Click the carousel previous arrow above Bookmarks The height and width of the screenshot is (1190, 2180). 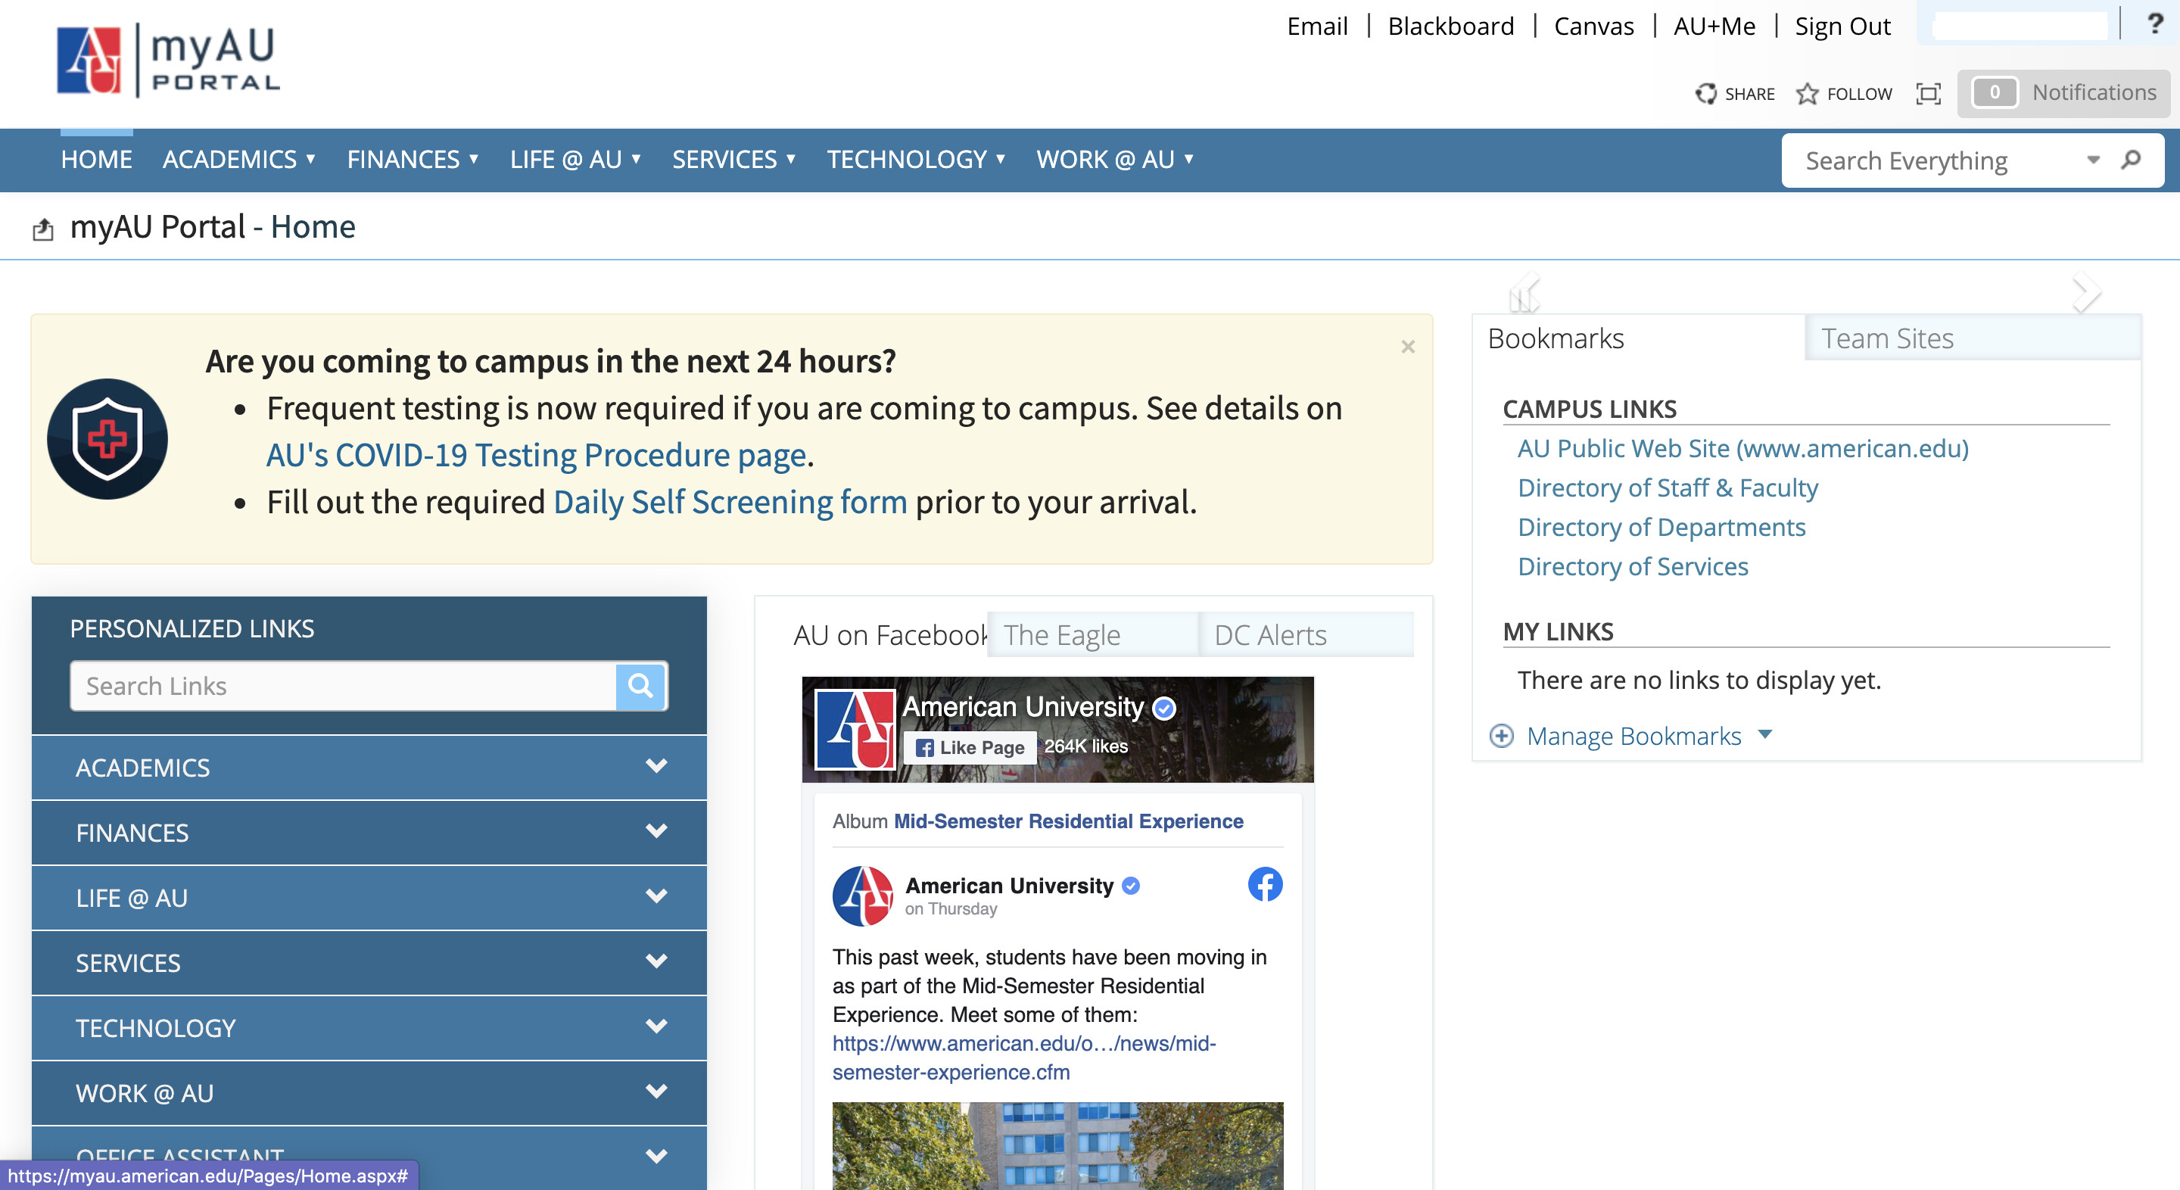[x=1525, y=293]
